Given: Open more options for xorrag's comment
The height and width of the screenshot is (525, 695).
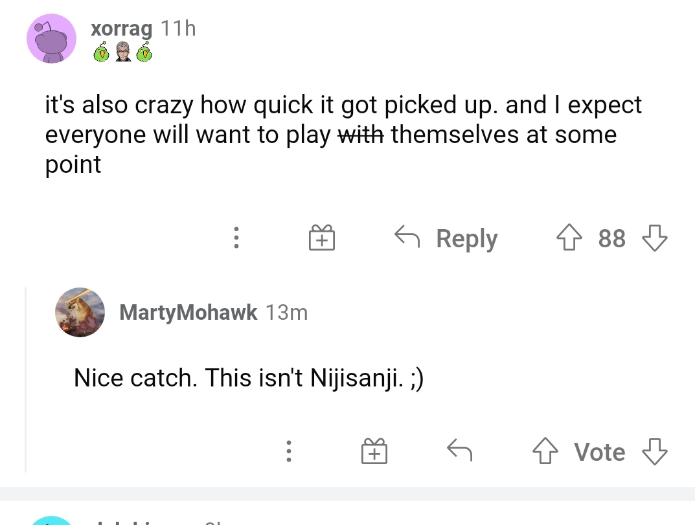Looking at the screenshot, I should click(x=236, y=238).
